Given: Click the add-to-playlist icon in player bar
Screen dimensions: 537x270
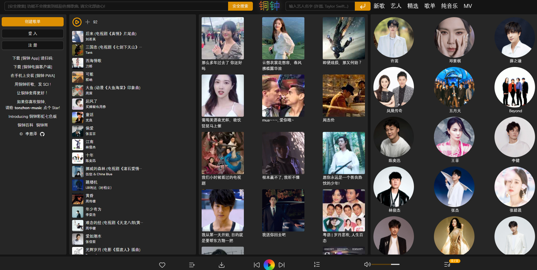Looking at the screenshot, I should [192, 265].
